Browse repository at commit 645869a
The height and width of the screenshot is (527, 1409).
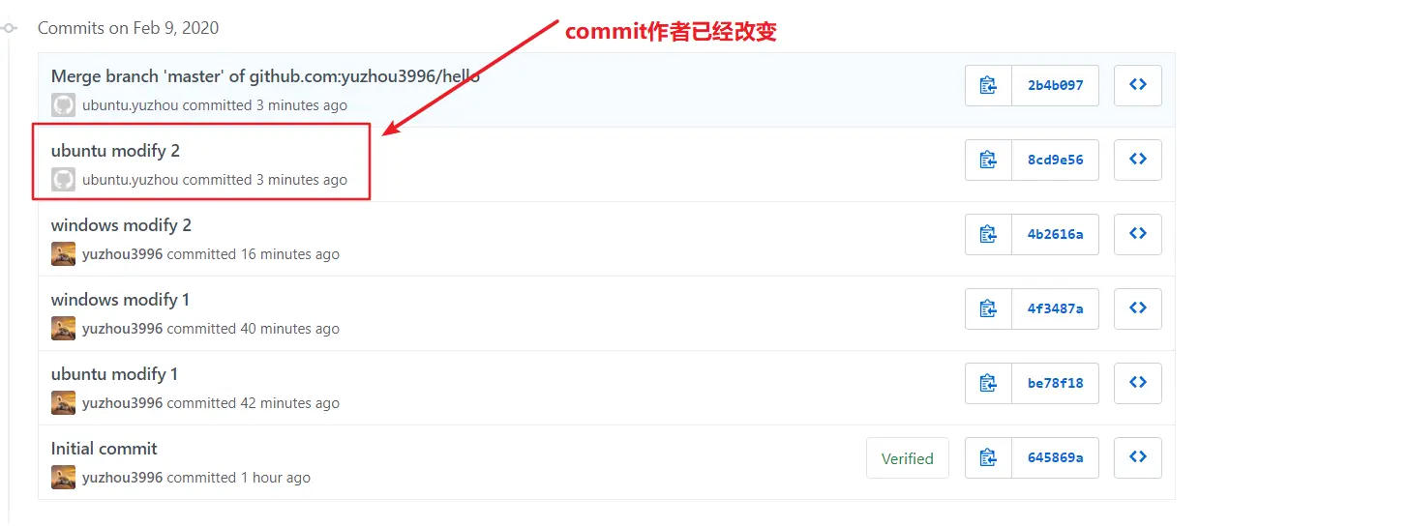tap(1138, 457)
